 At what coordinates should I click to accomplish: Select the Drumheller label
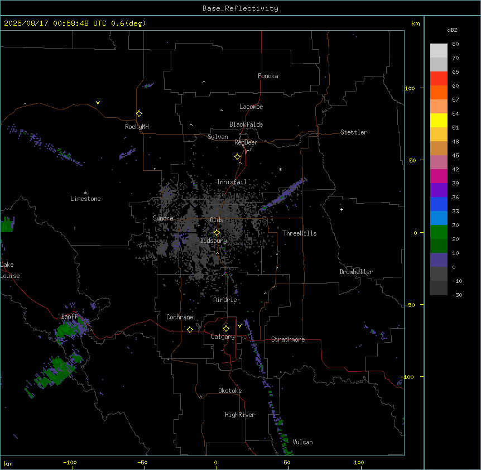[x=356, y=272]
